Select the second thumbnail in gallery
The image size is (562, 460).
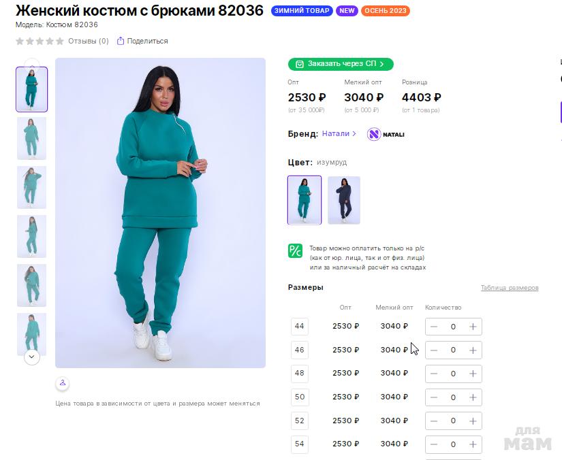tap(31, 138)
